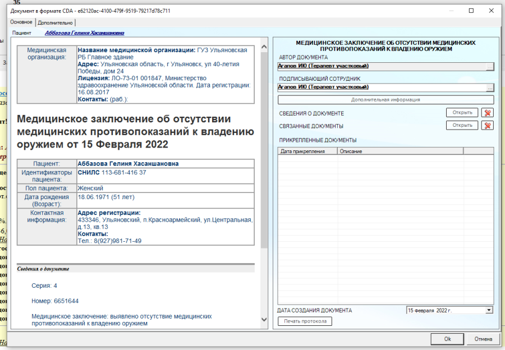The image size is (505, 350).
Task: Close the CDA document window
Action: [x=491, y=11]
